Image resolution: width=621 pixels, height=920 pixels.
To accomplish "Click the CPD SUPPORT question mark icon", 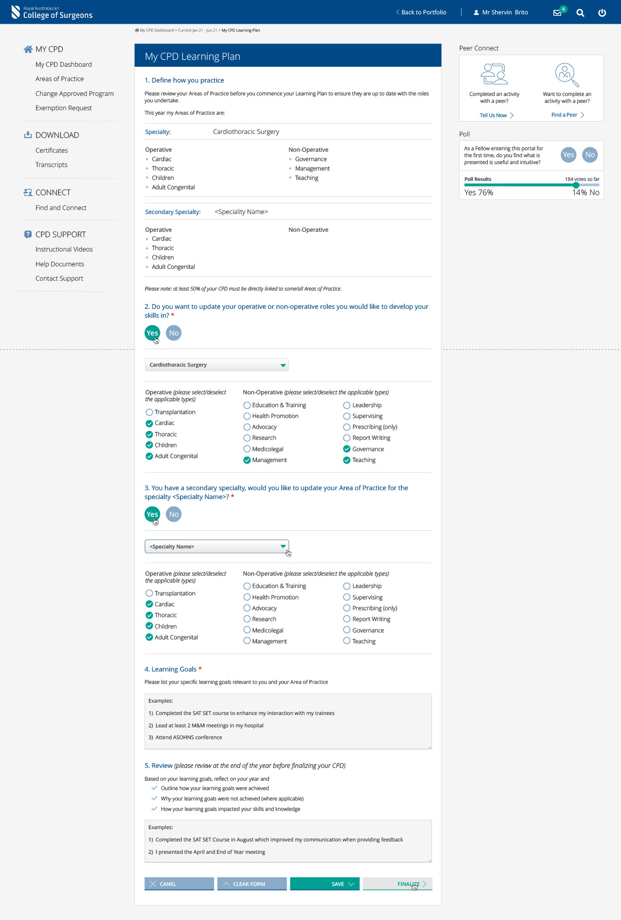I will (x=28, y=234).
